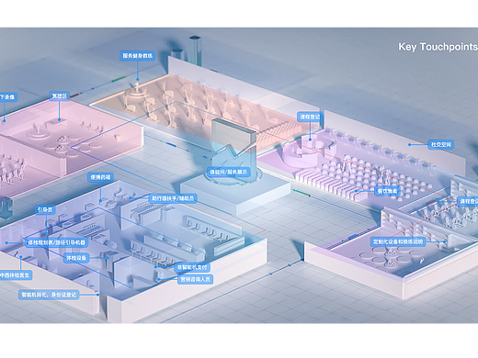The height and width of the screenshot is (358, 478).
Task: Click the Key Touchpoints heading
Action: point(438,47)
